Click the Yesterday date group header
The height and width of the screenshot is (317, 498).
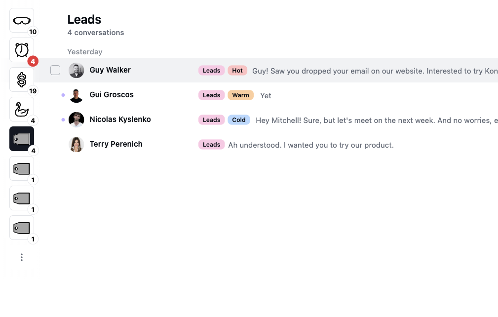[85, 52]
